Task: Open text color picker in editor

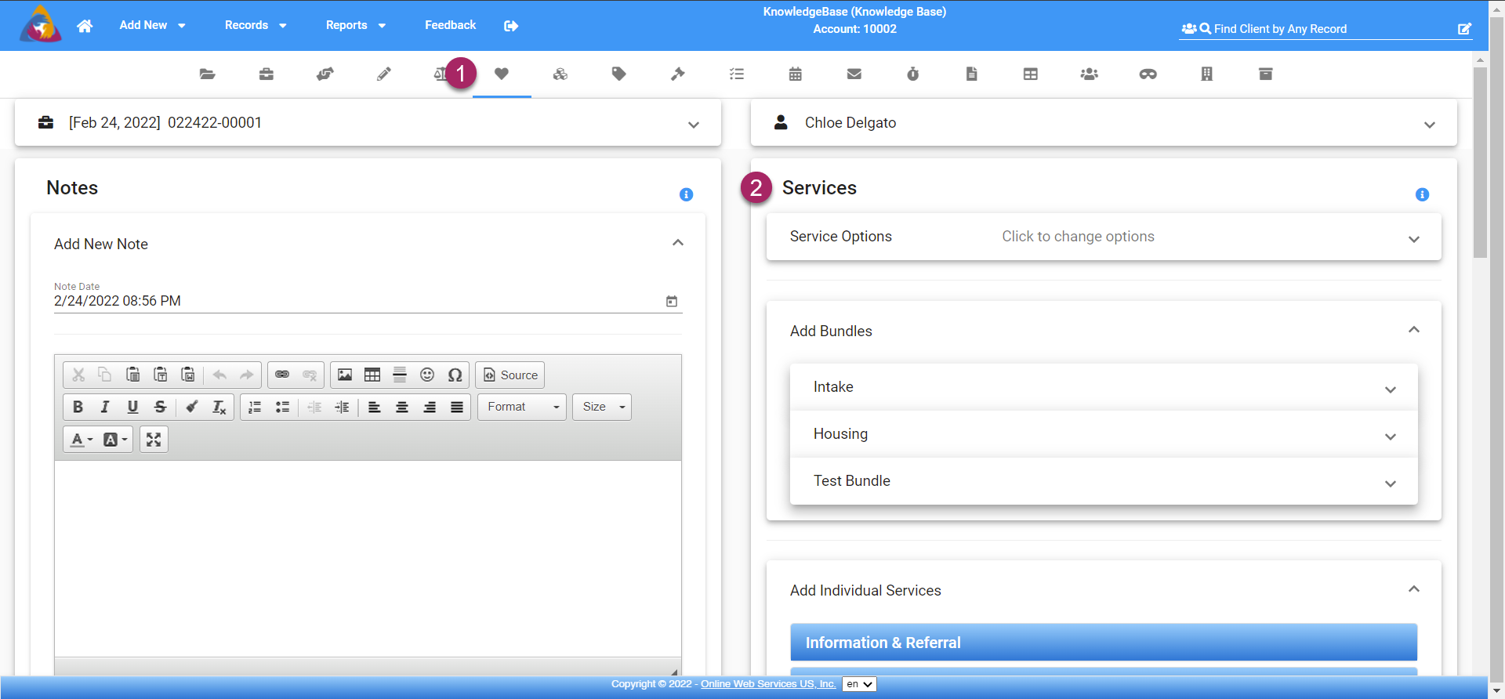Action: point(82,440)
